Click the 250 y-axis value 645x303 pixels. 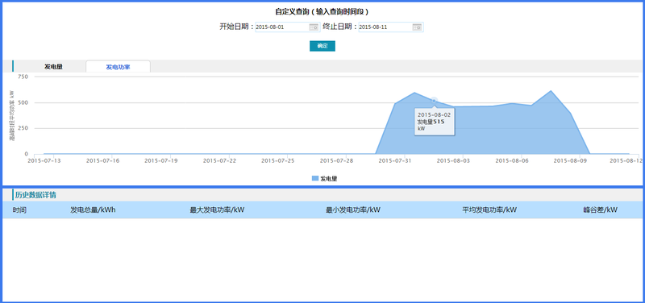23,128
